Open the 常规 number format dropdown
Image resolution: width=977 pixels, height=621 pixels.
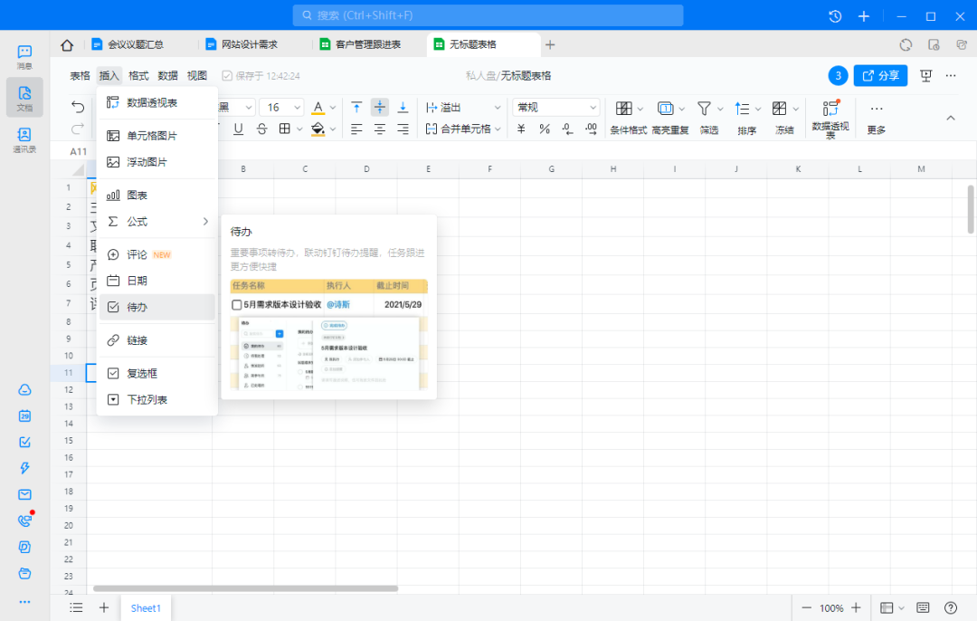[x=555, y=108]
